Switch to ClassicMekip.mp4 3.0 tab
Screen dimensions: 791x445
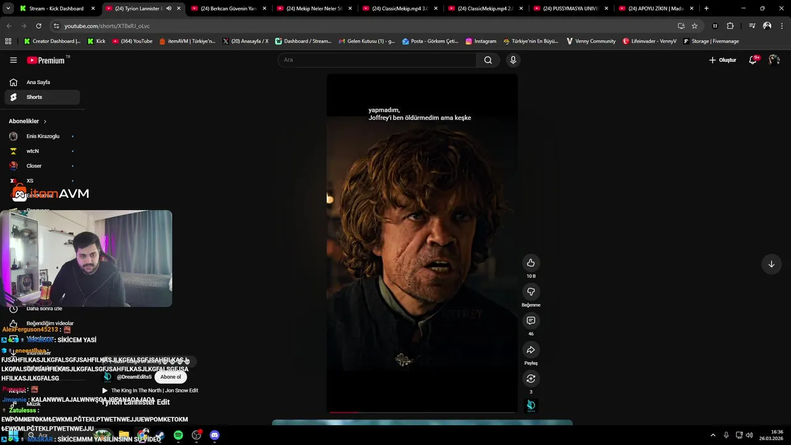(x=399, y=9)
